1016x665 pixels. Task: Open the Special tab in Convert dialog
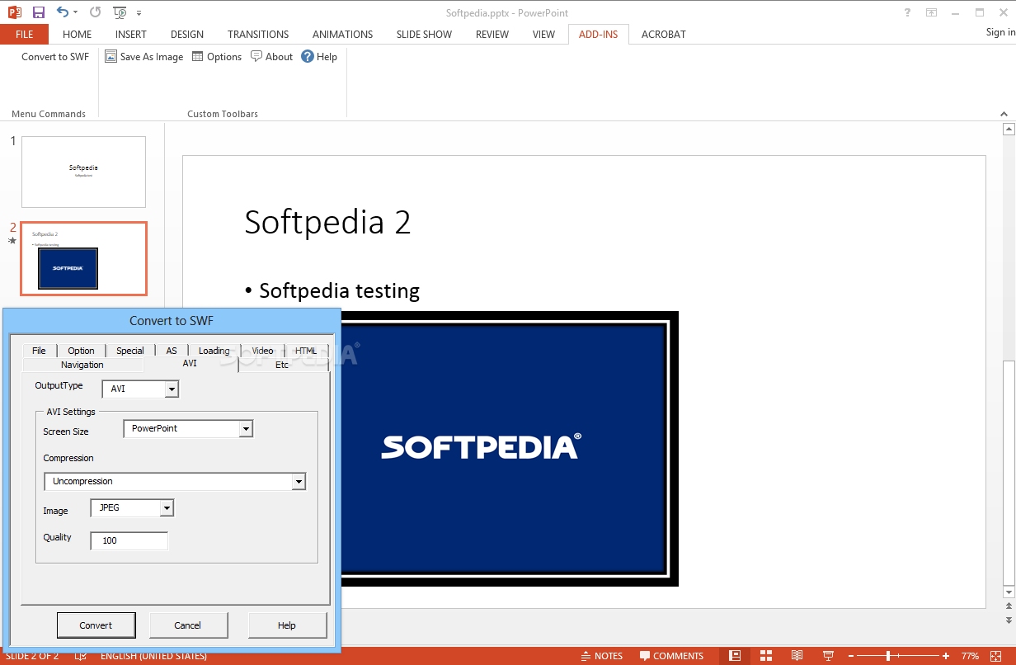click(130, 351)
